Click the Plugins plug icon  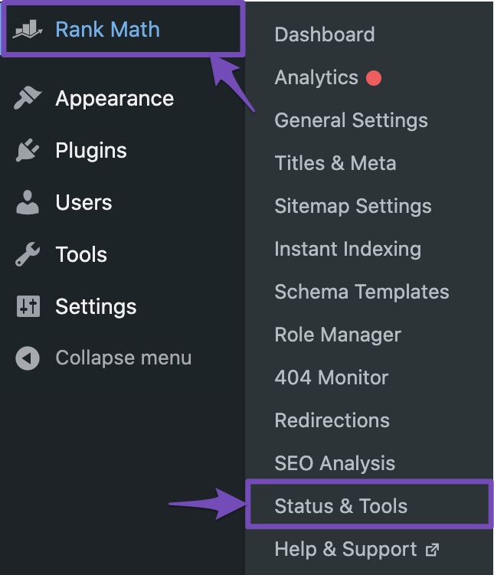click(28, 151)
